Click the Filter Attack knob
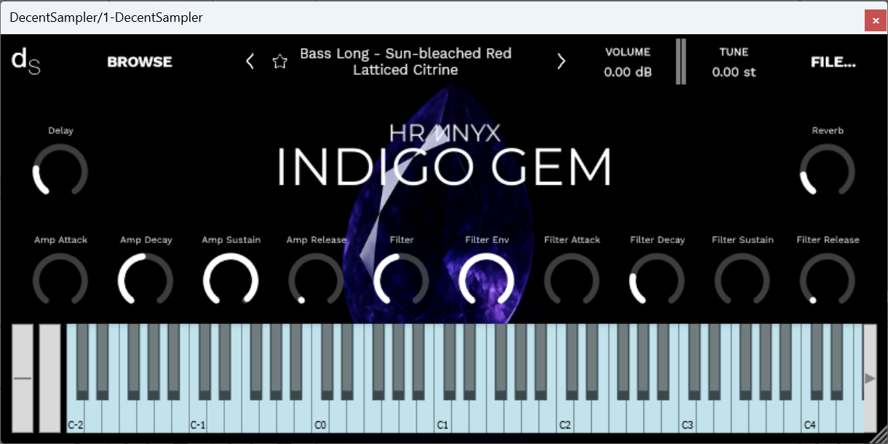888x444 pixels. [571, 280]
